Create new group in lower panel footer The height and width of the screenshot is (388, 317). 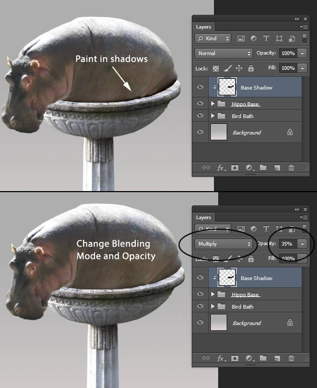click(x=263, y=358)
